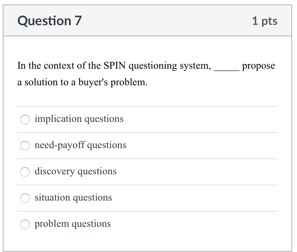Click the discovery questions answer text
Viewport: 297px width, 252px height.
pos(75,171)
